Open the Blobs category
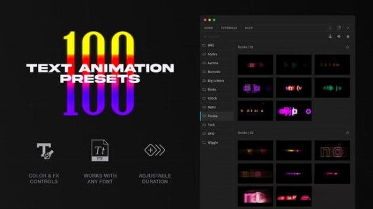Image resolution: width=373 pixels, height=209 pixels. tap(217, 89)
